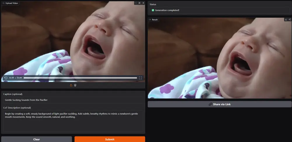Click the undo icon above uploaded video
Viewport: 292px width, 142px height.
point(136,3)
